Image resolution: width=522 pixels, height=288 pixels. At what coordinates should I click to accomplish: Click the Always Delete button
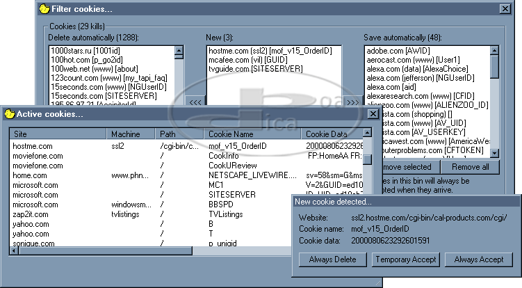[x=332, y=259]
